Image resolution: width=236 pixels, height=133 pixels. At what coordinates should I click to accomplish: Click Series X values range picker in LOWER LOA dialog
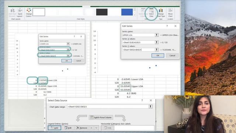[x=68, y=50]
